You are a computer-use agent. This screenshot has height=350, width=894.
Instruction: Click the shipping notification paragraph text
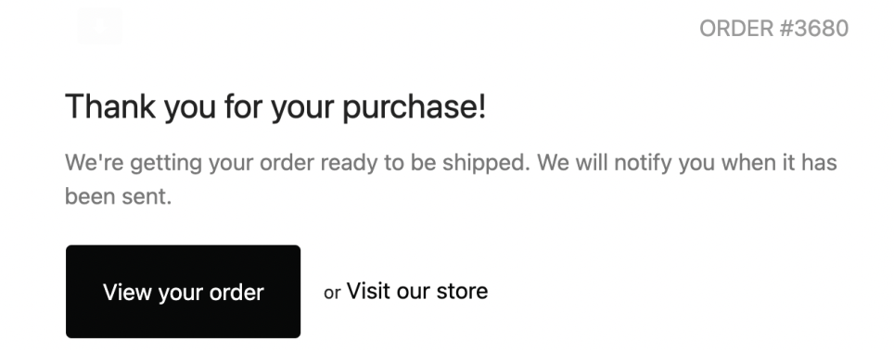[x=451, y=180]
